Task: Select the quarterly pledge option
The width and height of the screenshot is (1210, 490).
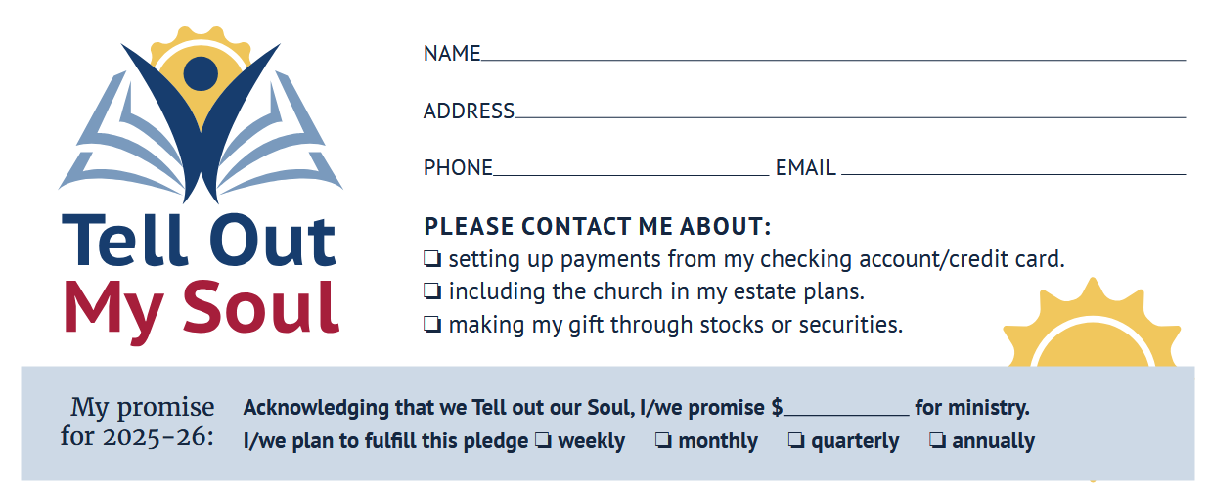Action: pyautogui.click(x=796, y=441)
